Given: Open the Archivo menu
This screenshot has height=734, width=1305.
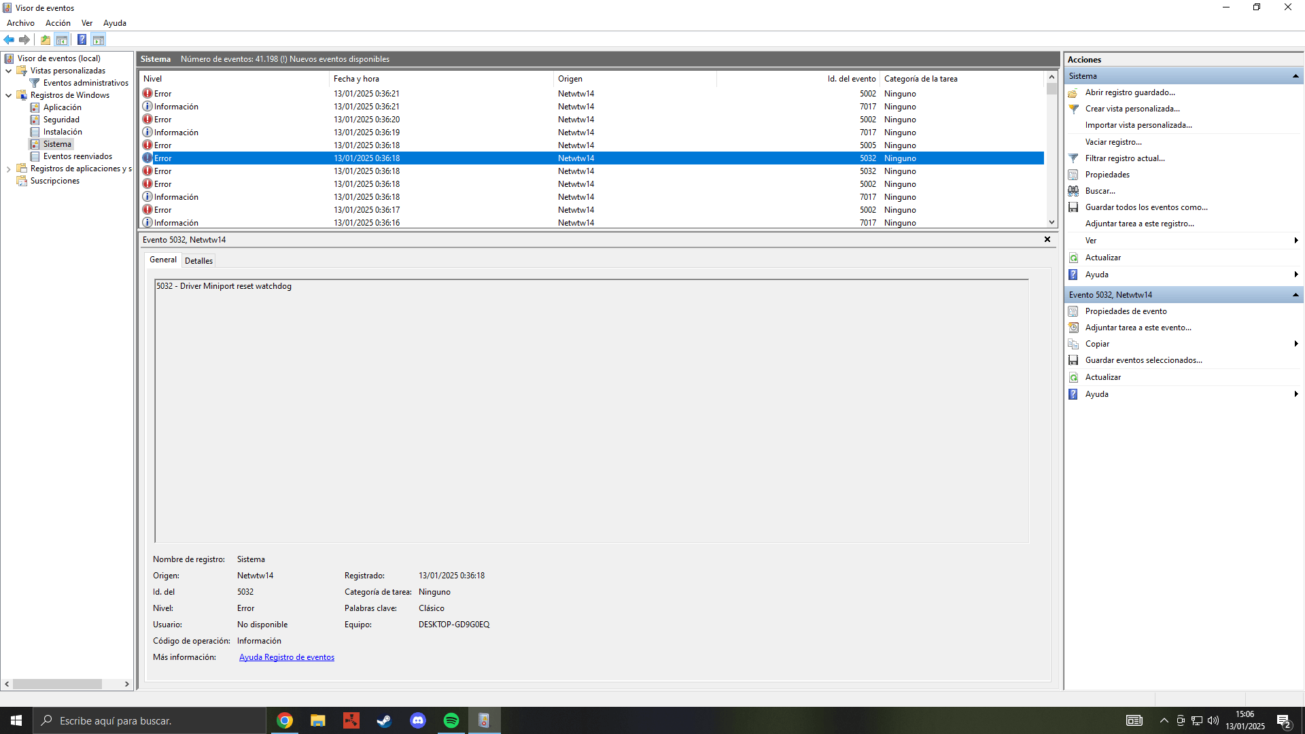Looking at the screenshot, I should [x=20, y=23].
